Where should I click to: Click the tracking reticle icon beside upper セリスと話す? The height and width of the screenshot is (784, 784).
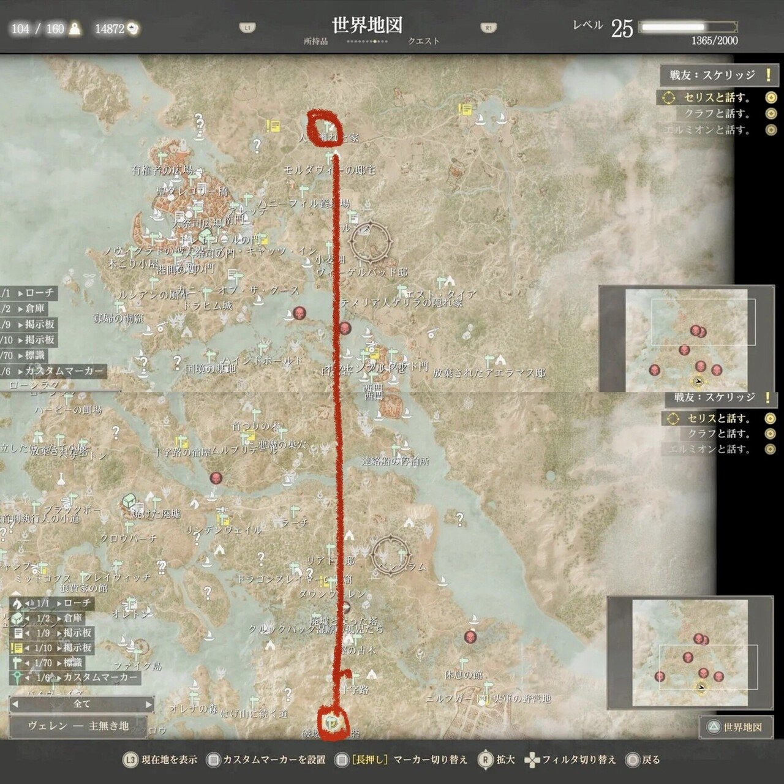point(668,97)
